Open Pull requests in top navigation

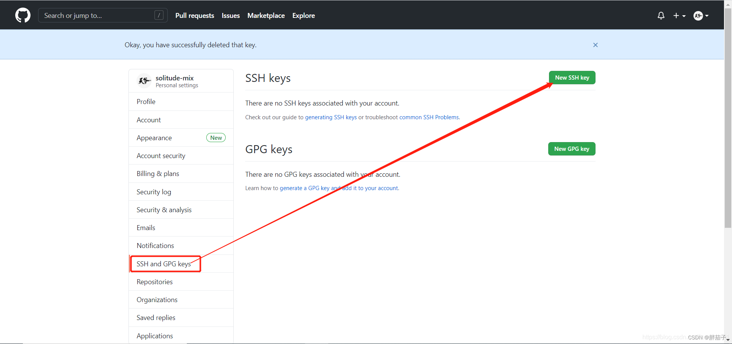coord(194,16)
